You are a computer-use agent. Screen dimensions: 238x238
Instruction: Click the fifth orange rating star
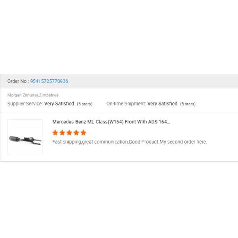83,132
